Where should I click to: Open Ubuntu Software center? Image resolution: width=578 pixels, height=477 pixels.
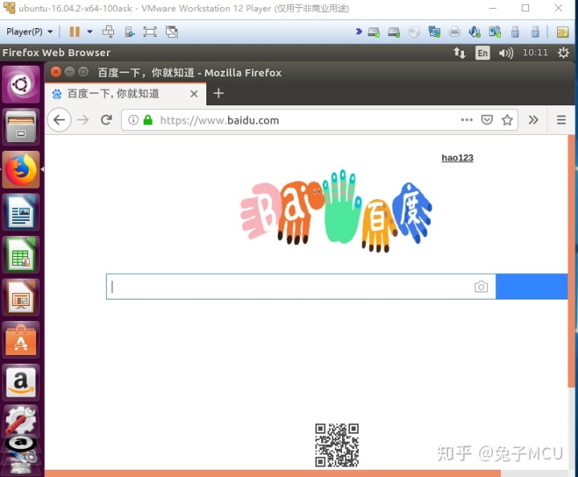point(21,340)
